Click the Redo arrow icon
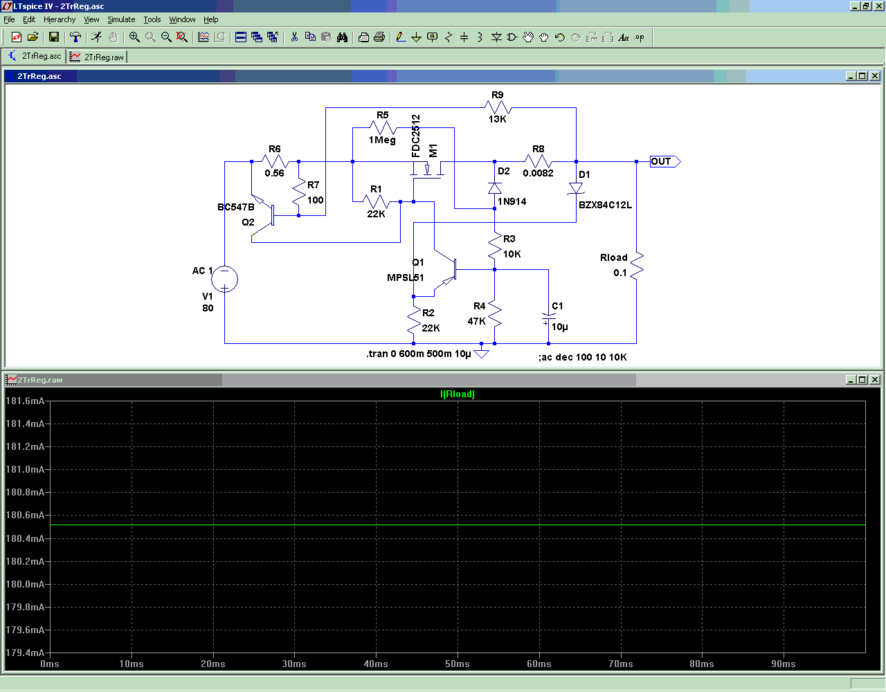Image resolution: width=886 pixels, height=692 pixels. (x=576, y=37)
